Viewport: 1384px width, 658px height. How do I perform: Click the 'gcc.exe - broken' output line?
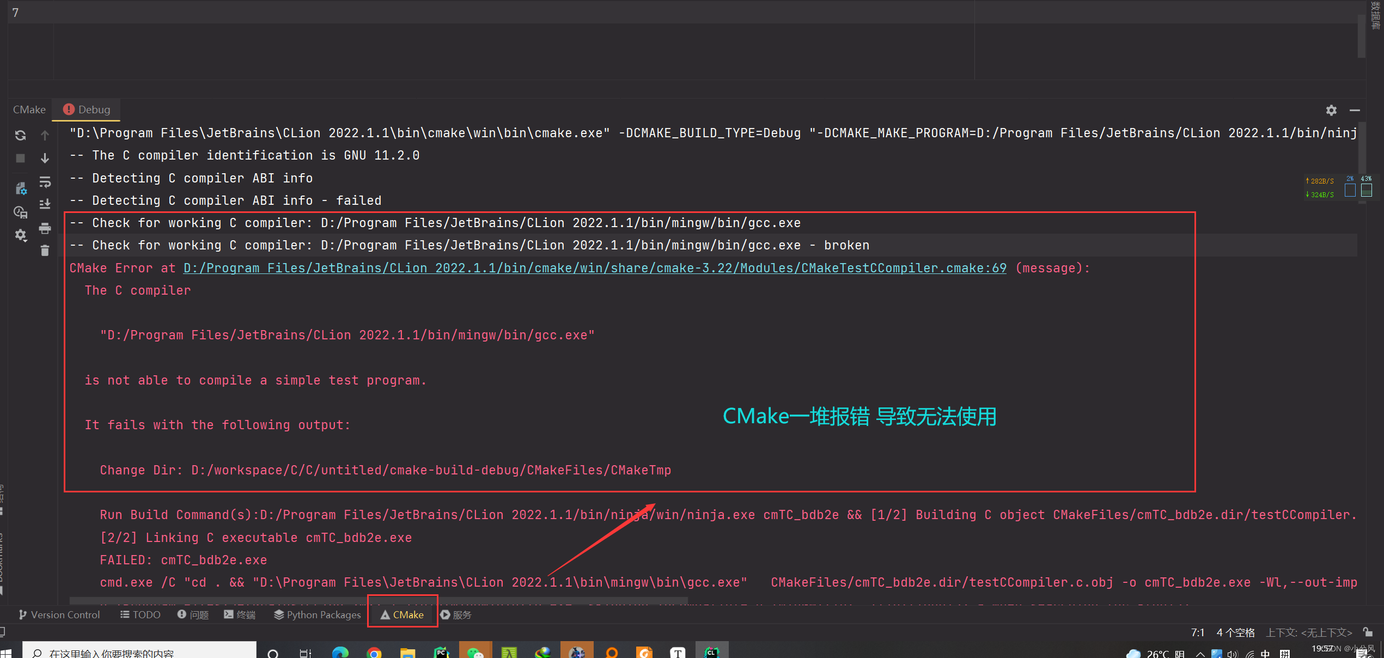pyautogui.click(x=470, y=245)
